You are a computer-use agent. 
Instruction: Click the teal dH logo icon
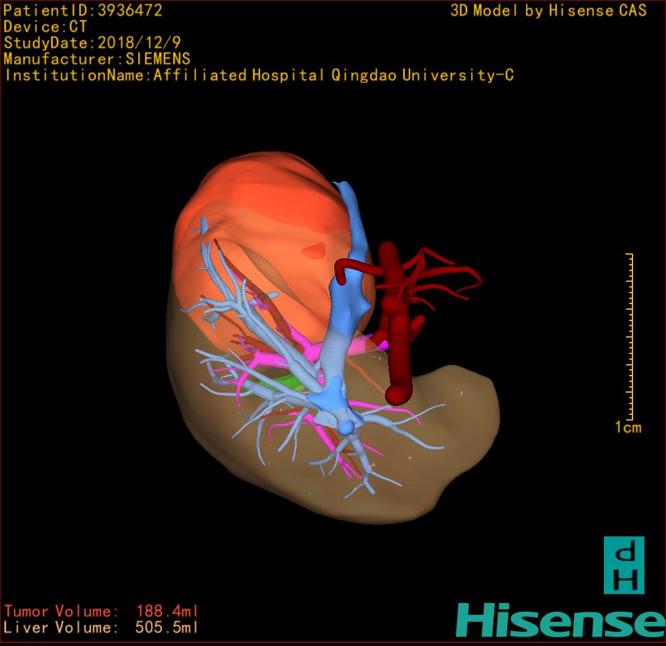(624, 565)
